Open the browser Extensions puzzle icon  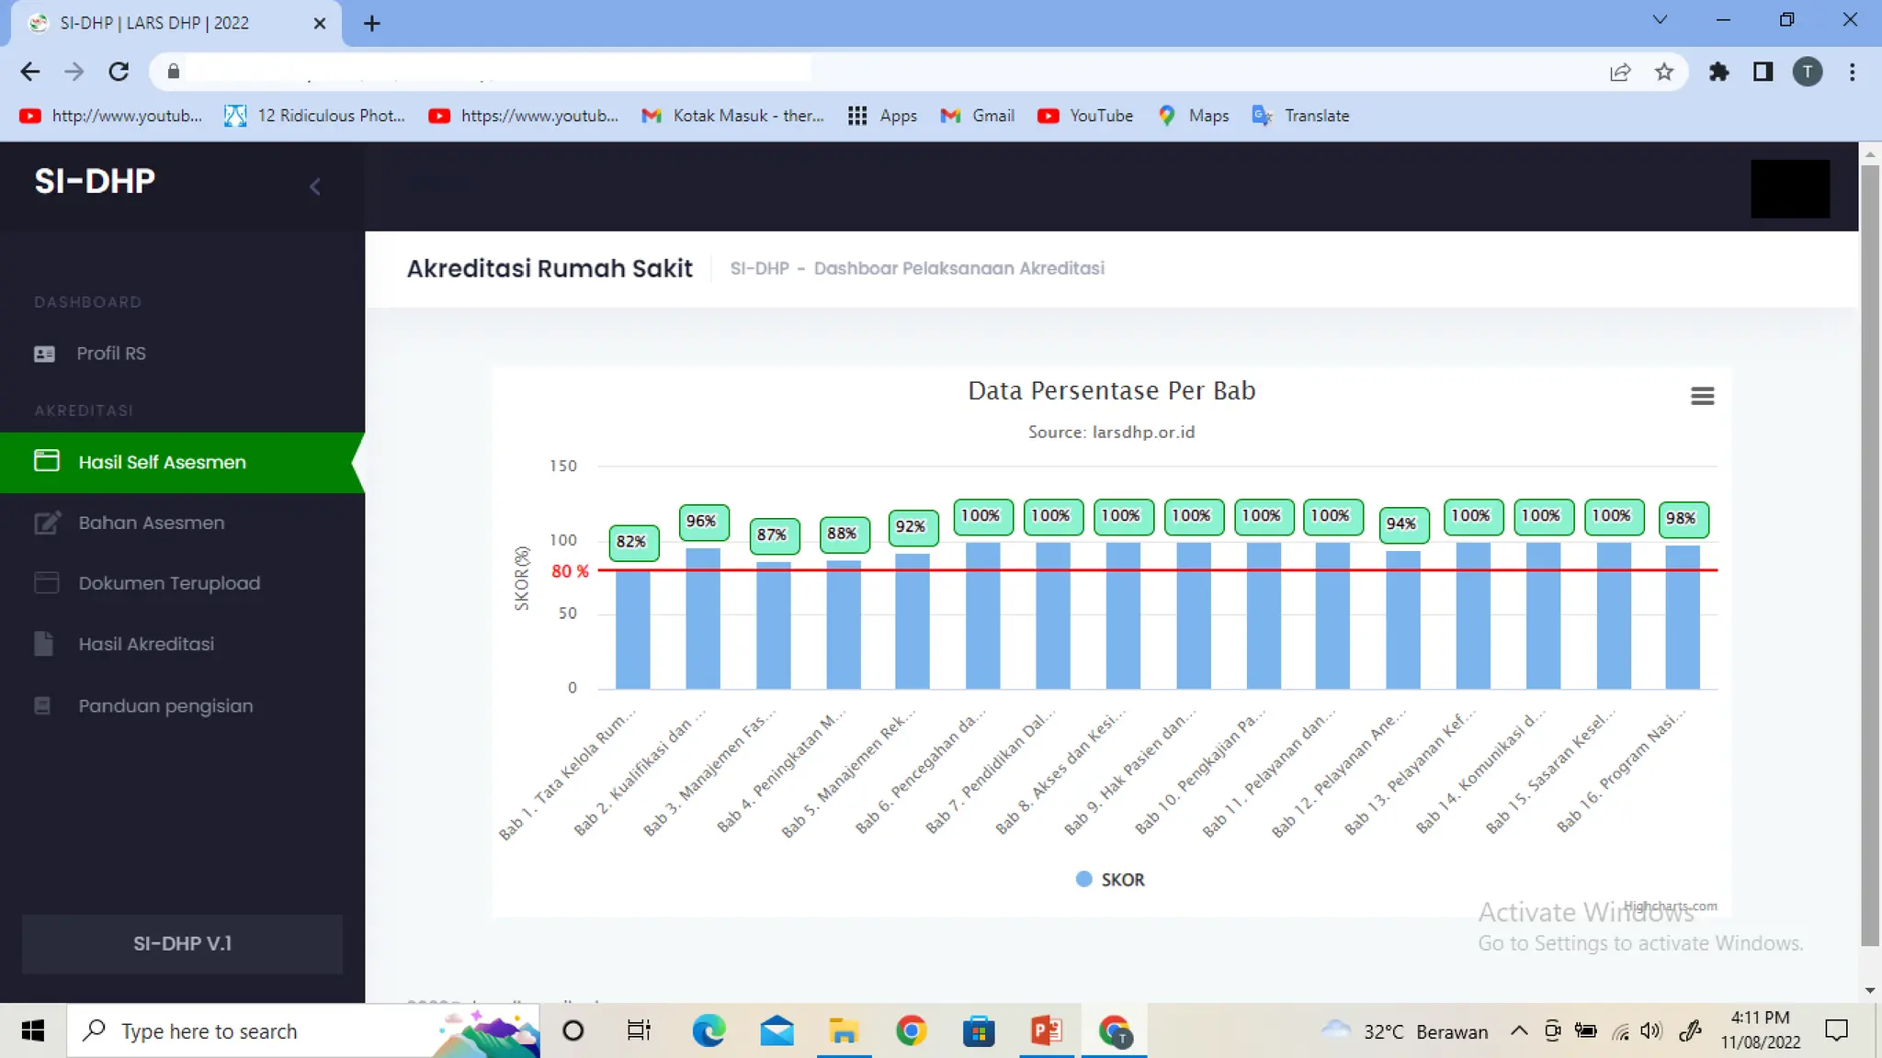tap(1718, 72)
